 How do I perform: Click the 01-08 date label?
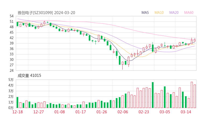[x=59, y=112]
